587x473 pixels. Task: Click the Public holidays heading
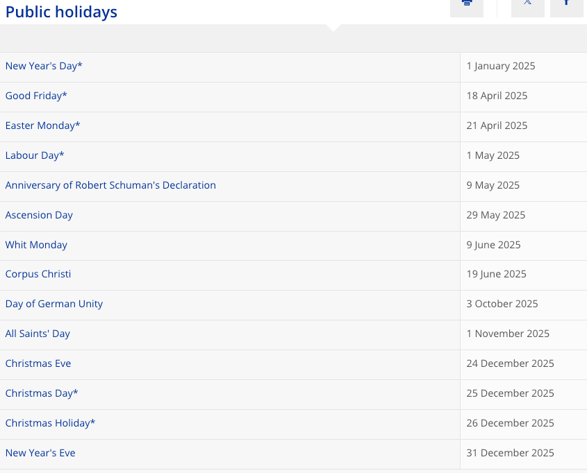click(61, 12)
